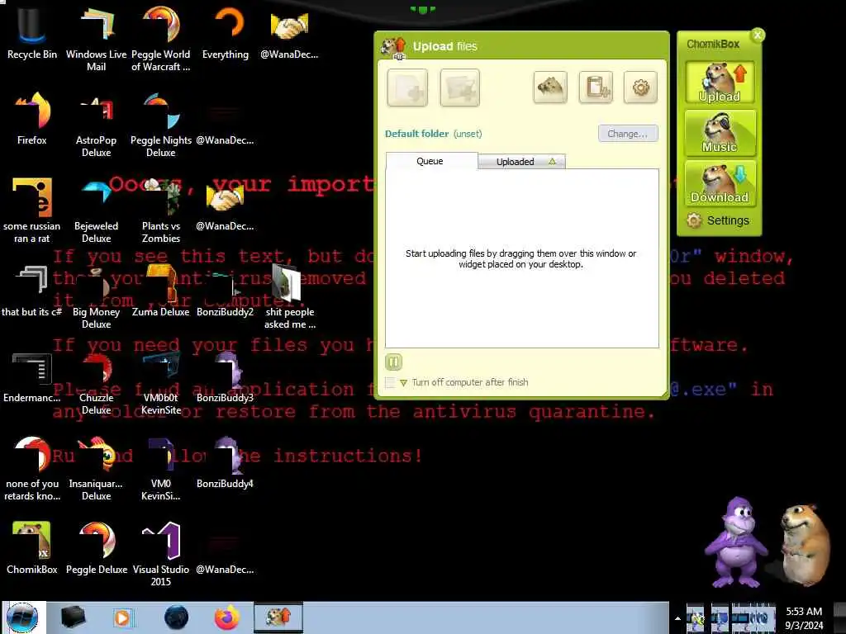This screenshot has width=846, height=634.
Task: Open gear settings in Upload toolbar
Action: click(x=640, y=88)
